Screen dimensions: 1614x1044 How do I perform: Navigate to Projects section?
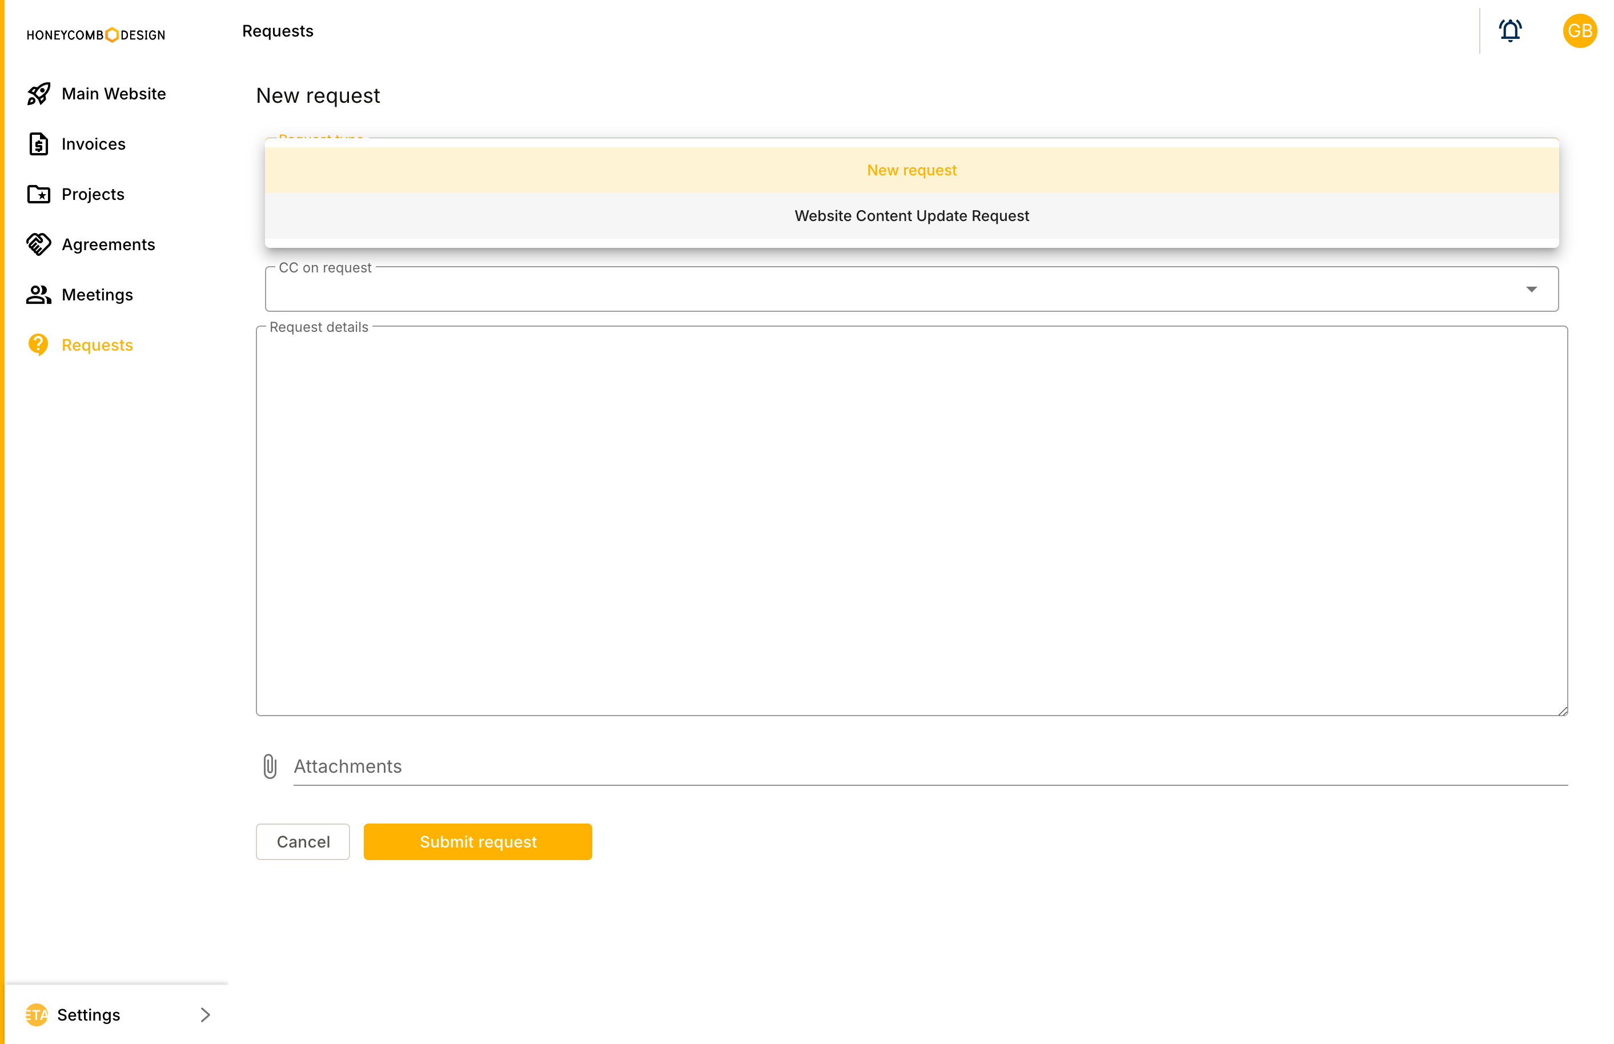[x=93, y=195]
